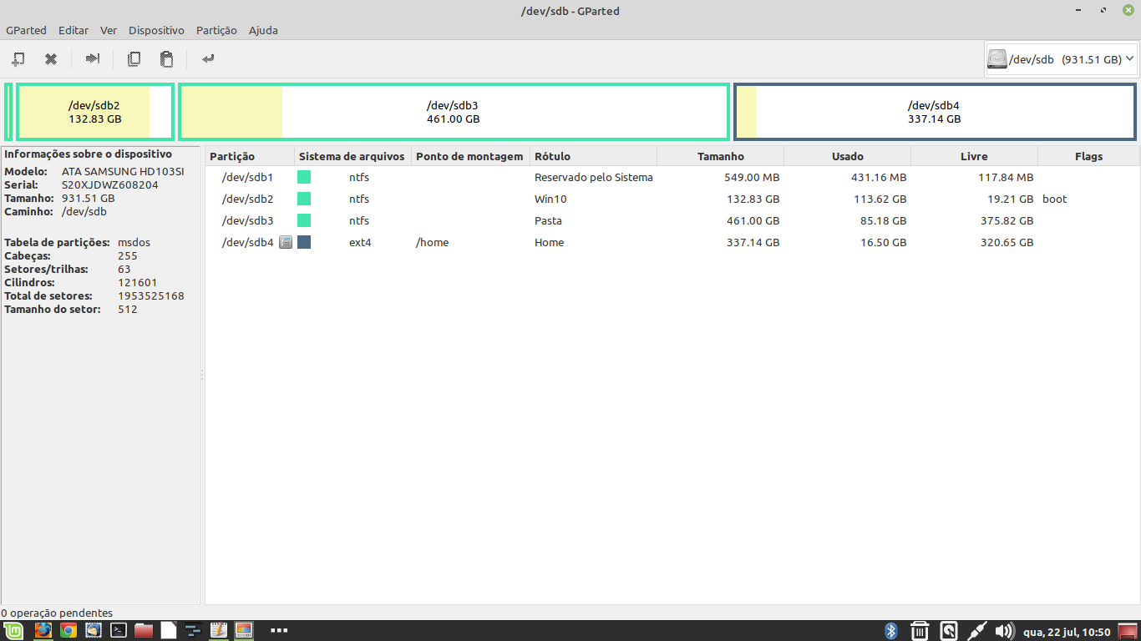Open the /dev/sdb device dropdown
This screenshot has width=1141, height=641.
[x=1062, y=59]
